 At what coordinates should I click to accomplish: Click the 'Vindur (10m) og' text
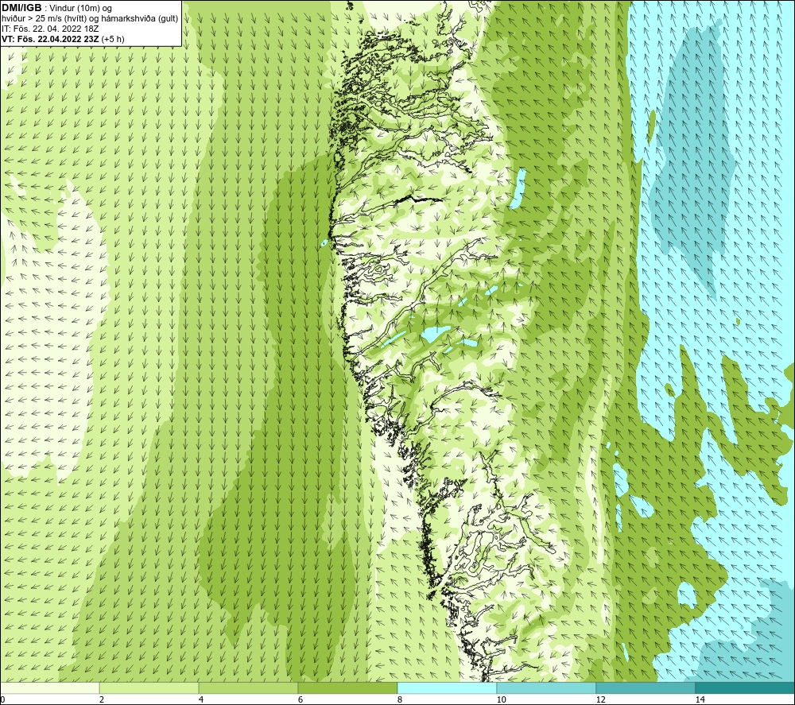[x=80, y=9]
